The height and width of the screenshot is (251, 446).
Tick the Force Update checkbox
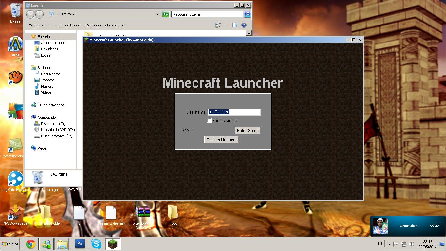coord(210,121)
